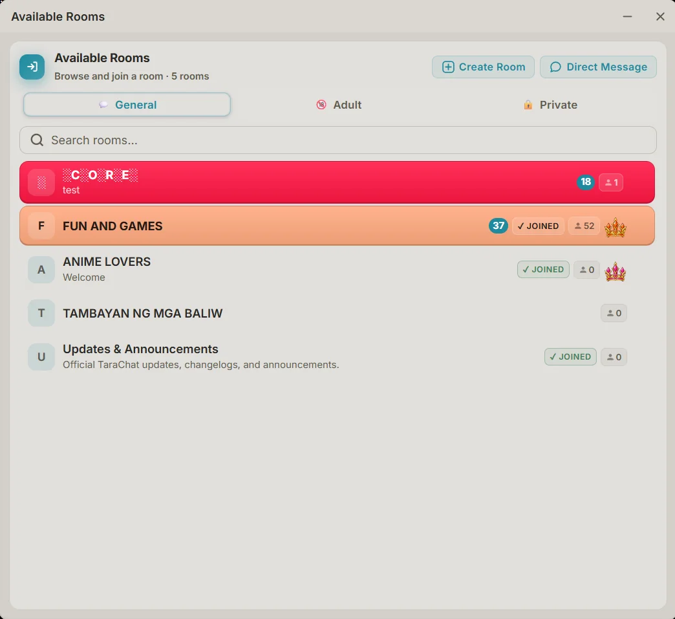
Task: Click the unread badge 18 on CORE
Action: tap(586, 182)
